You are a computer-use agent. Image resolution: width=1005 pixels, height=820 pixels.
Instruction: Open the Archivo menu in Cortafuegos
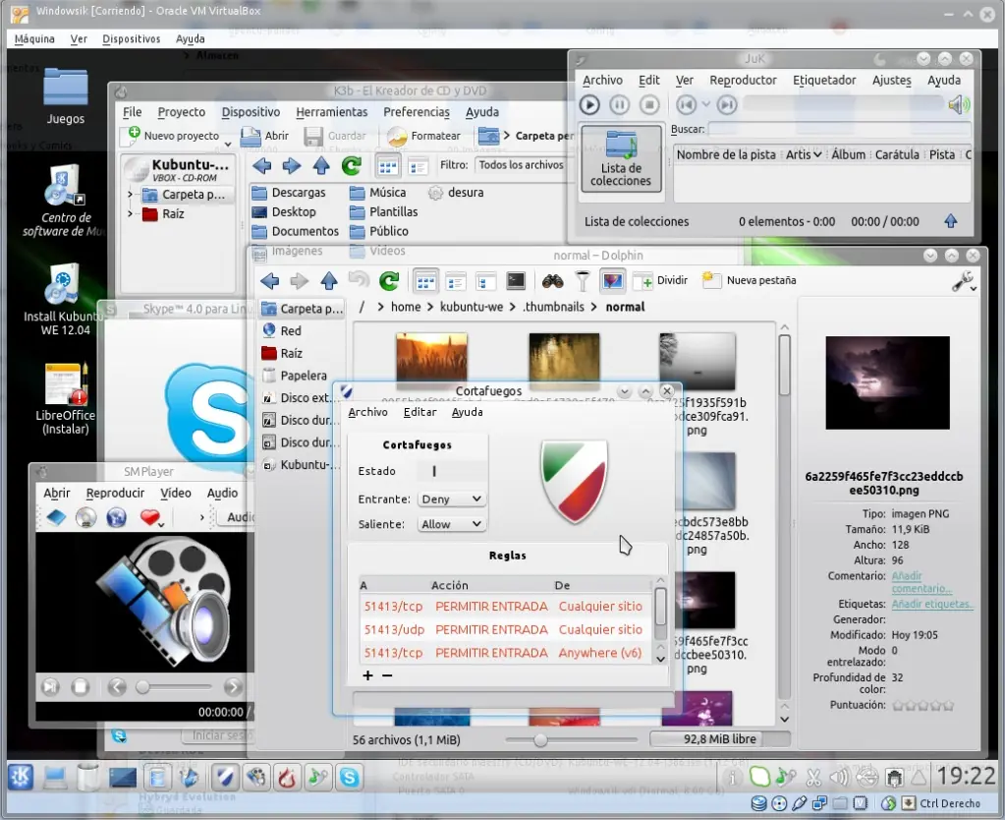click(367, 412)
